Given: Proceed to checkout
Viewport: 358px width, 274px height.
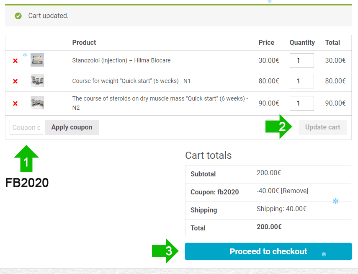Looking at the screenshot, I should (x=268, y=251).
